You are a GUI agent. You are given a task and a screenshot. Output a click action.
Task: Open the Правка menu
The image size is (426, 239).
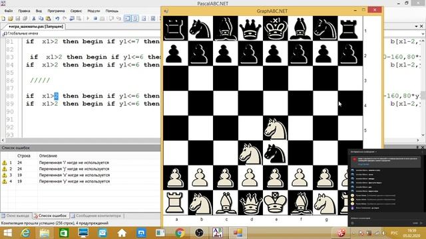(24, 11)
